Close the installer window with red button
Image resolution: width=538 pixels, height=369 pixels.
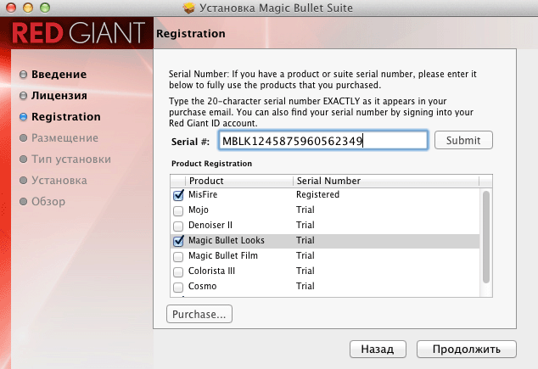point(11,8)
